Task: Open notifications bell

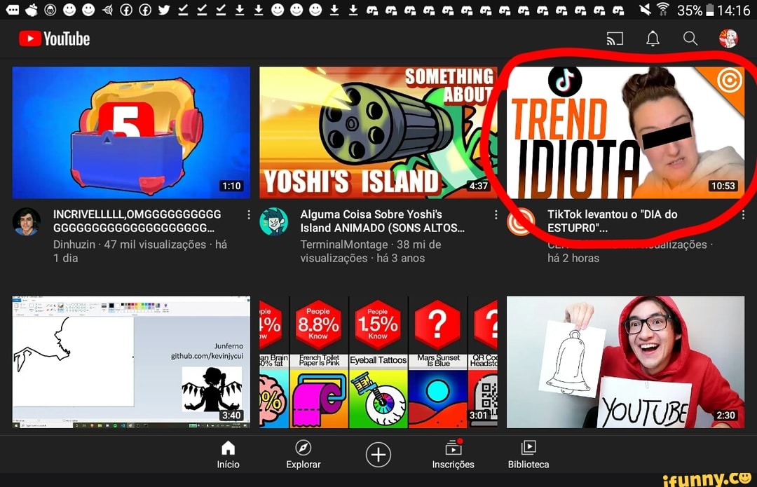Action: [x=653, y=38]
